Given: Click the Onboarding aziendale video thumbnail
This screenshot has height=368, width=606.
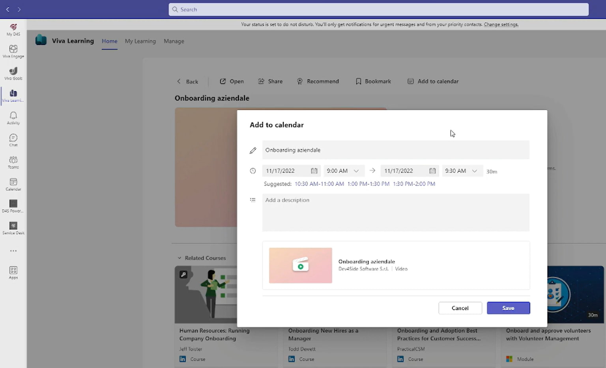Looking at the screenshot, I should [301, 265].
